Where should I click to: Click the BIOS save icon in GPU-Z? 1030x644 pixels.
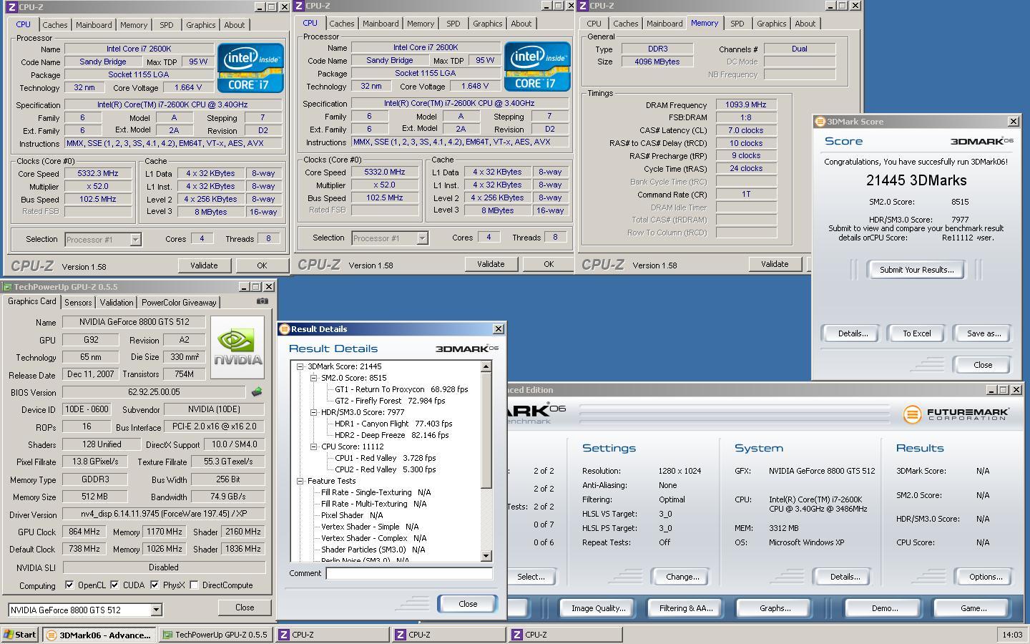[257, 392]
